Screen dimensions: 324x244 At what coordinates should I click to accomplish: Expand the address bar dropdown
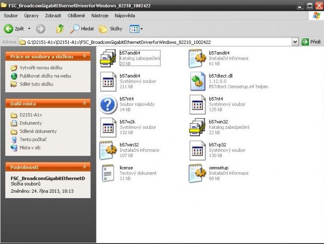(x=295, y=42)
